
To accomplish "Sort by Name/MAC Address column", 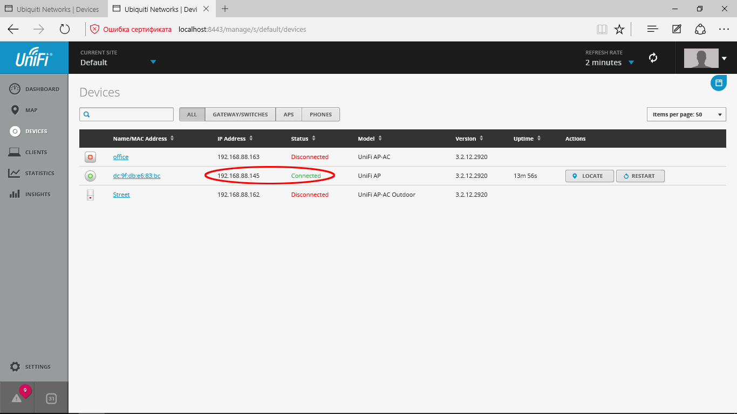I will coord(144,139).
